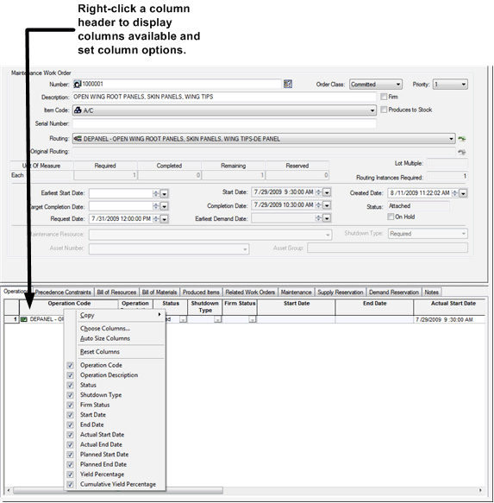The image size is (494, 503).
Task: Open Request Date calendar dropdown
Action: coord(164,219)
